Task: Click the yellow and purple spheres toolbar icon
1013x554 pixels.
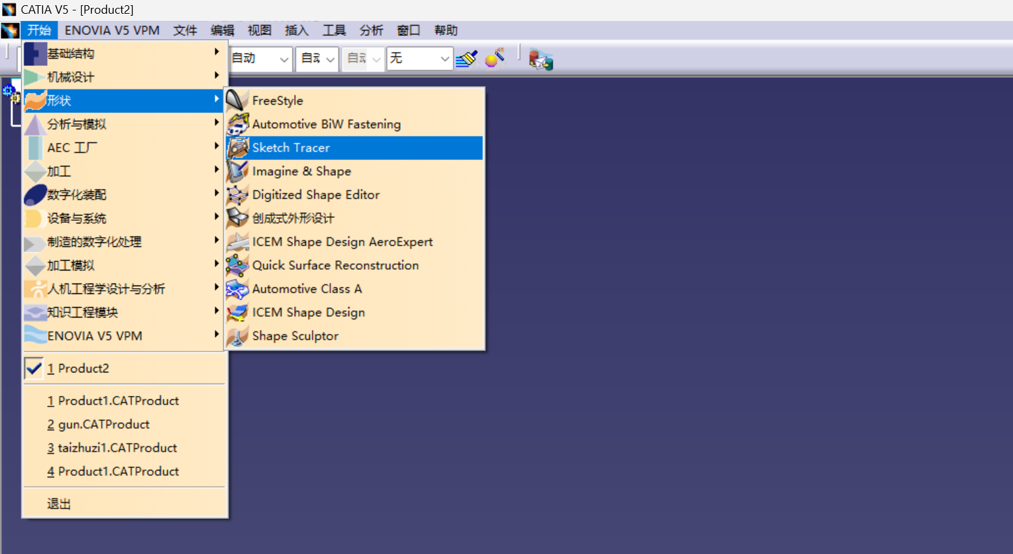Action: point(495,58)
